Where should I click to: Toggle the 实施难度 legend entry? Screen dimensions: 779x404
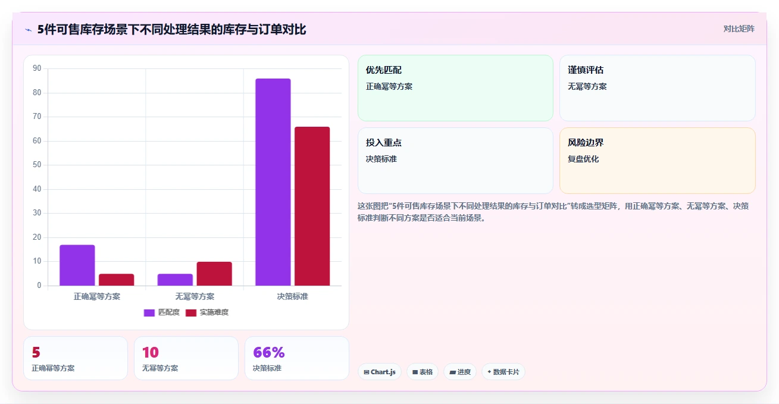point(207,312)
